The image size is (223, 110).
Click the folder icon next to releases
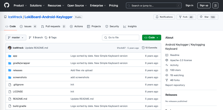click(x=10, y=70)
